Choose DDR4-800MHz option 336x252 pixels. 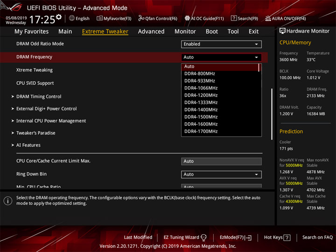click(x=220, y=74)
